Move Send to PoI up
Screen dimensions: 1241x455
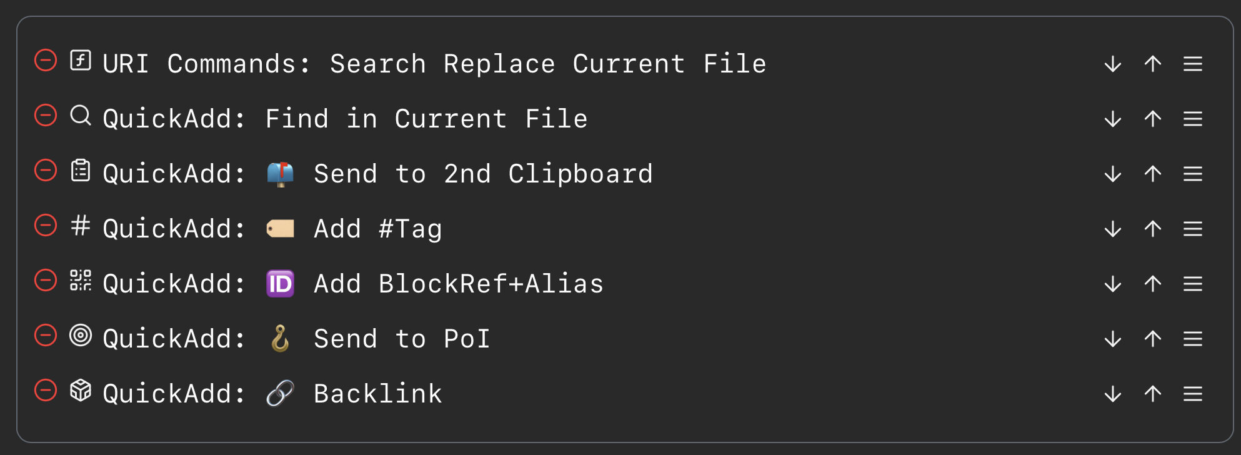(x=1152, y=337)
